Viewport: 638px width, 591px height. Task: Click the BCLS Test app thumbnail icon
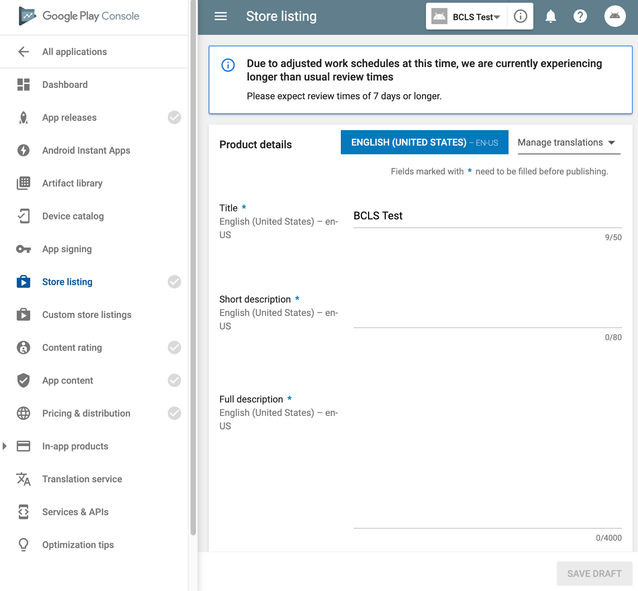(x=439, y=16)
